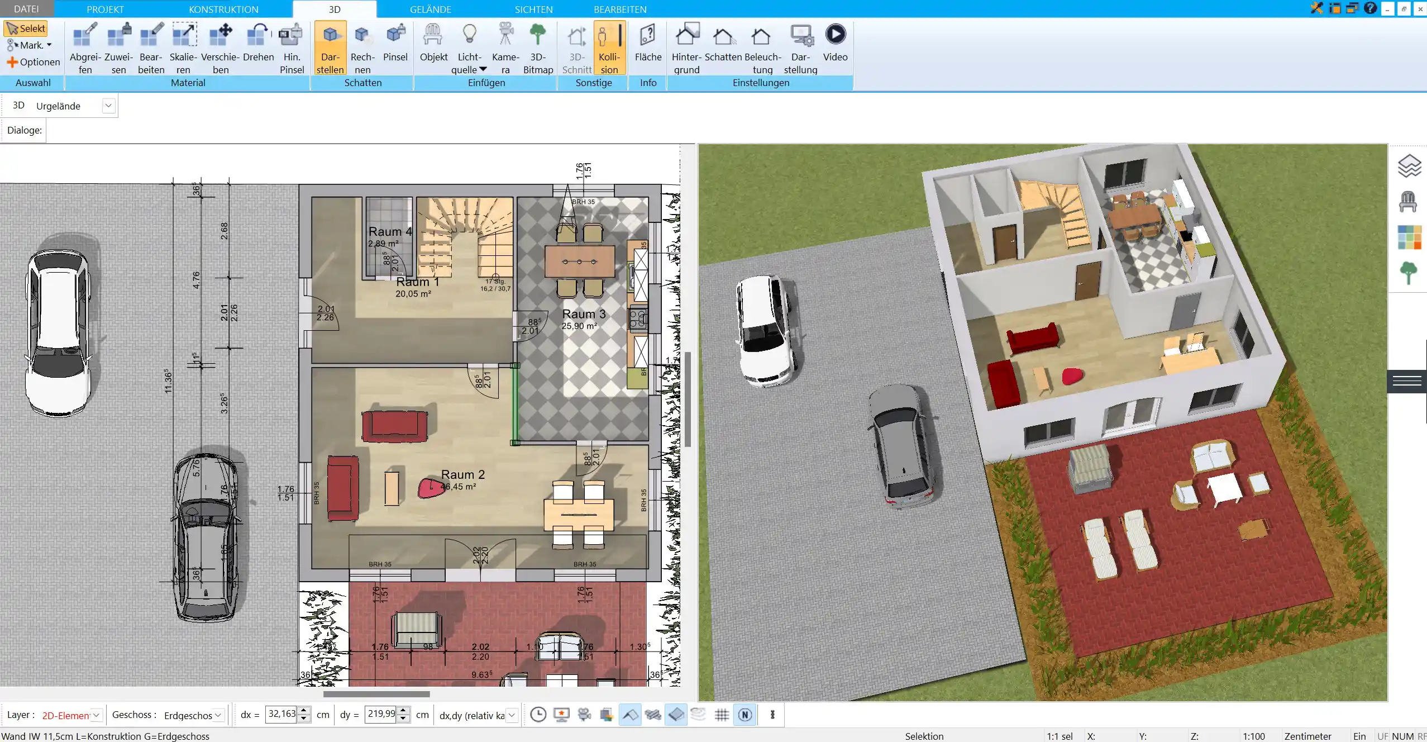This screenshot has width=1427, height=742.
Task: Click the Lichtquelle light bulb icon
Action: coord(470,35)
